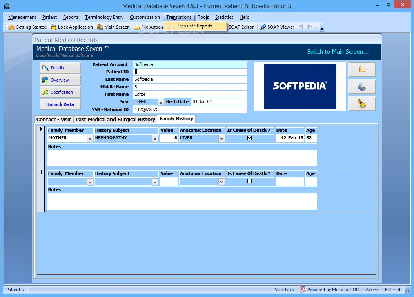The image size is (414, 297).
Task: Select the new record asterisk marker
Action: tap(41, 172)
